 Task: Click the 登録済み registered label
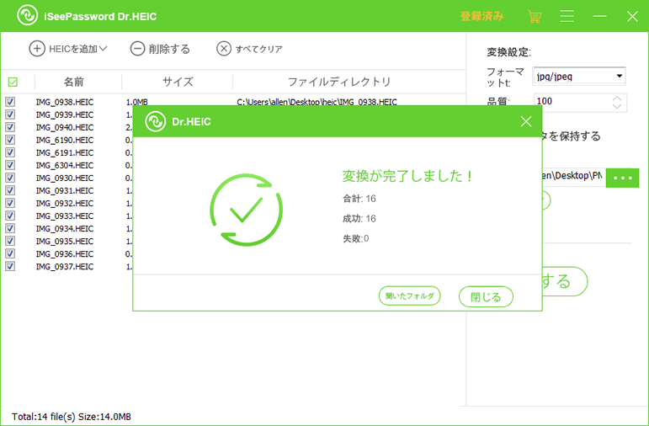click(x=481, y=16)
